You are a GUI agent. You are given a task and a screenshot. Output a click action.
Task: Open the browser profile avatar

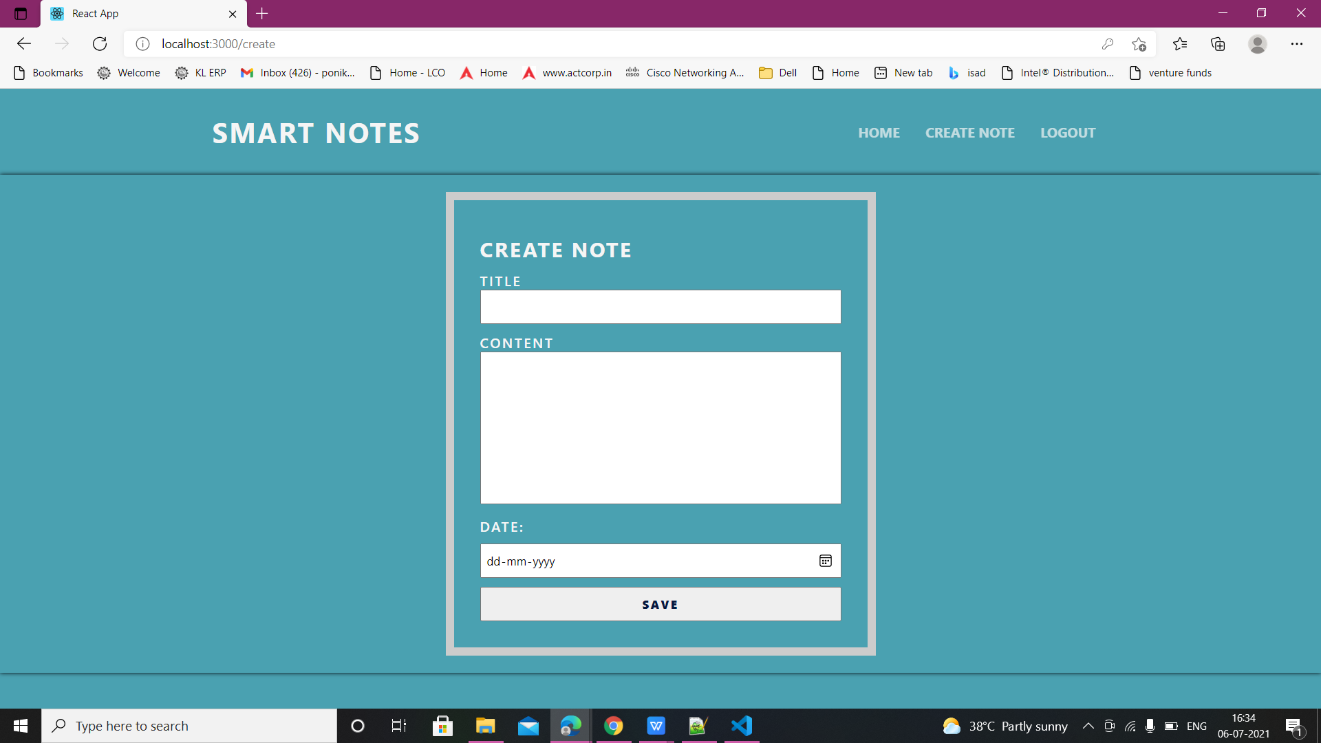1258,44
